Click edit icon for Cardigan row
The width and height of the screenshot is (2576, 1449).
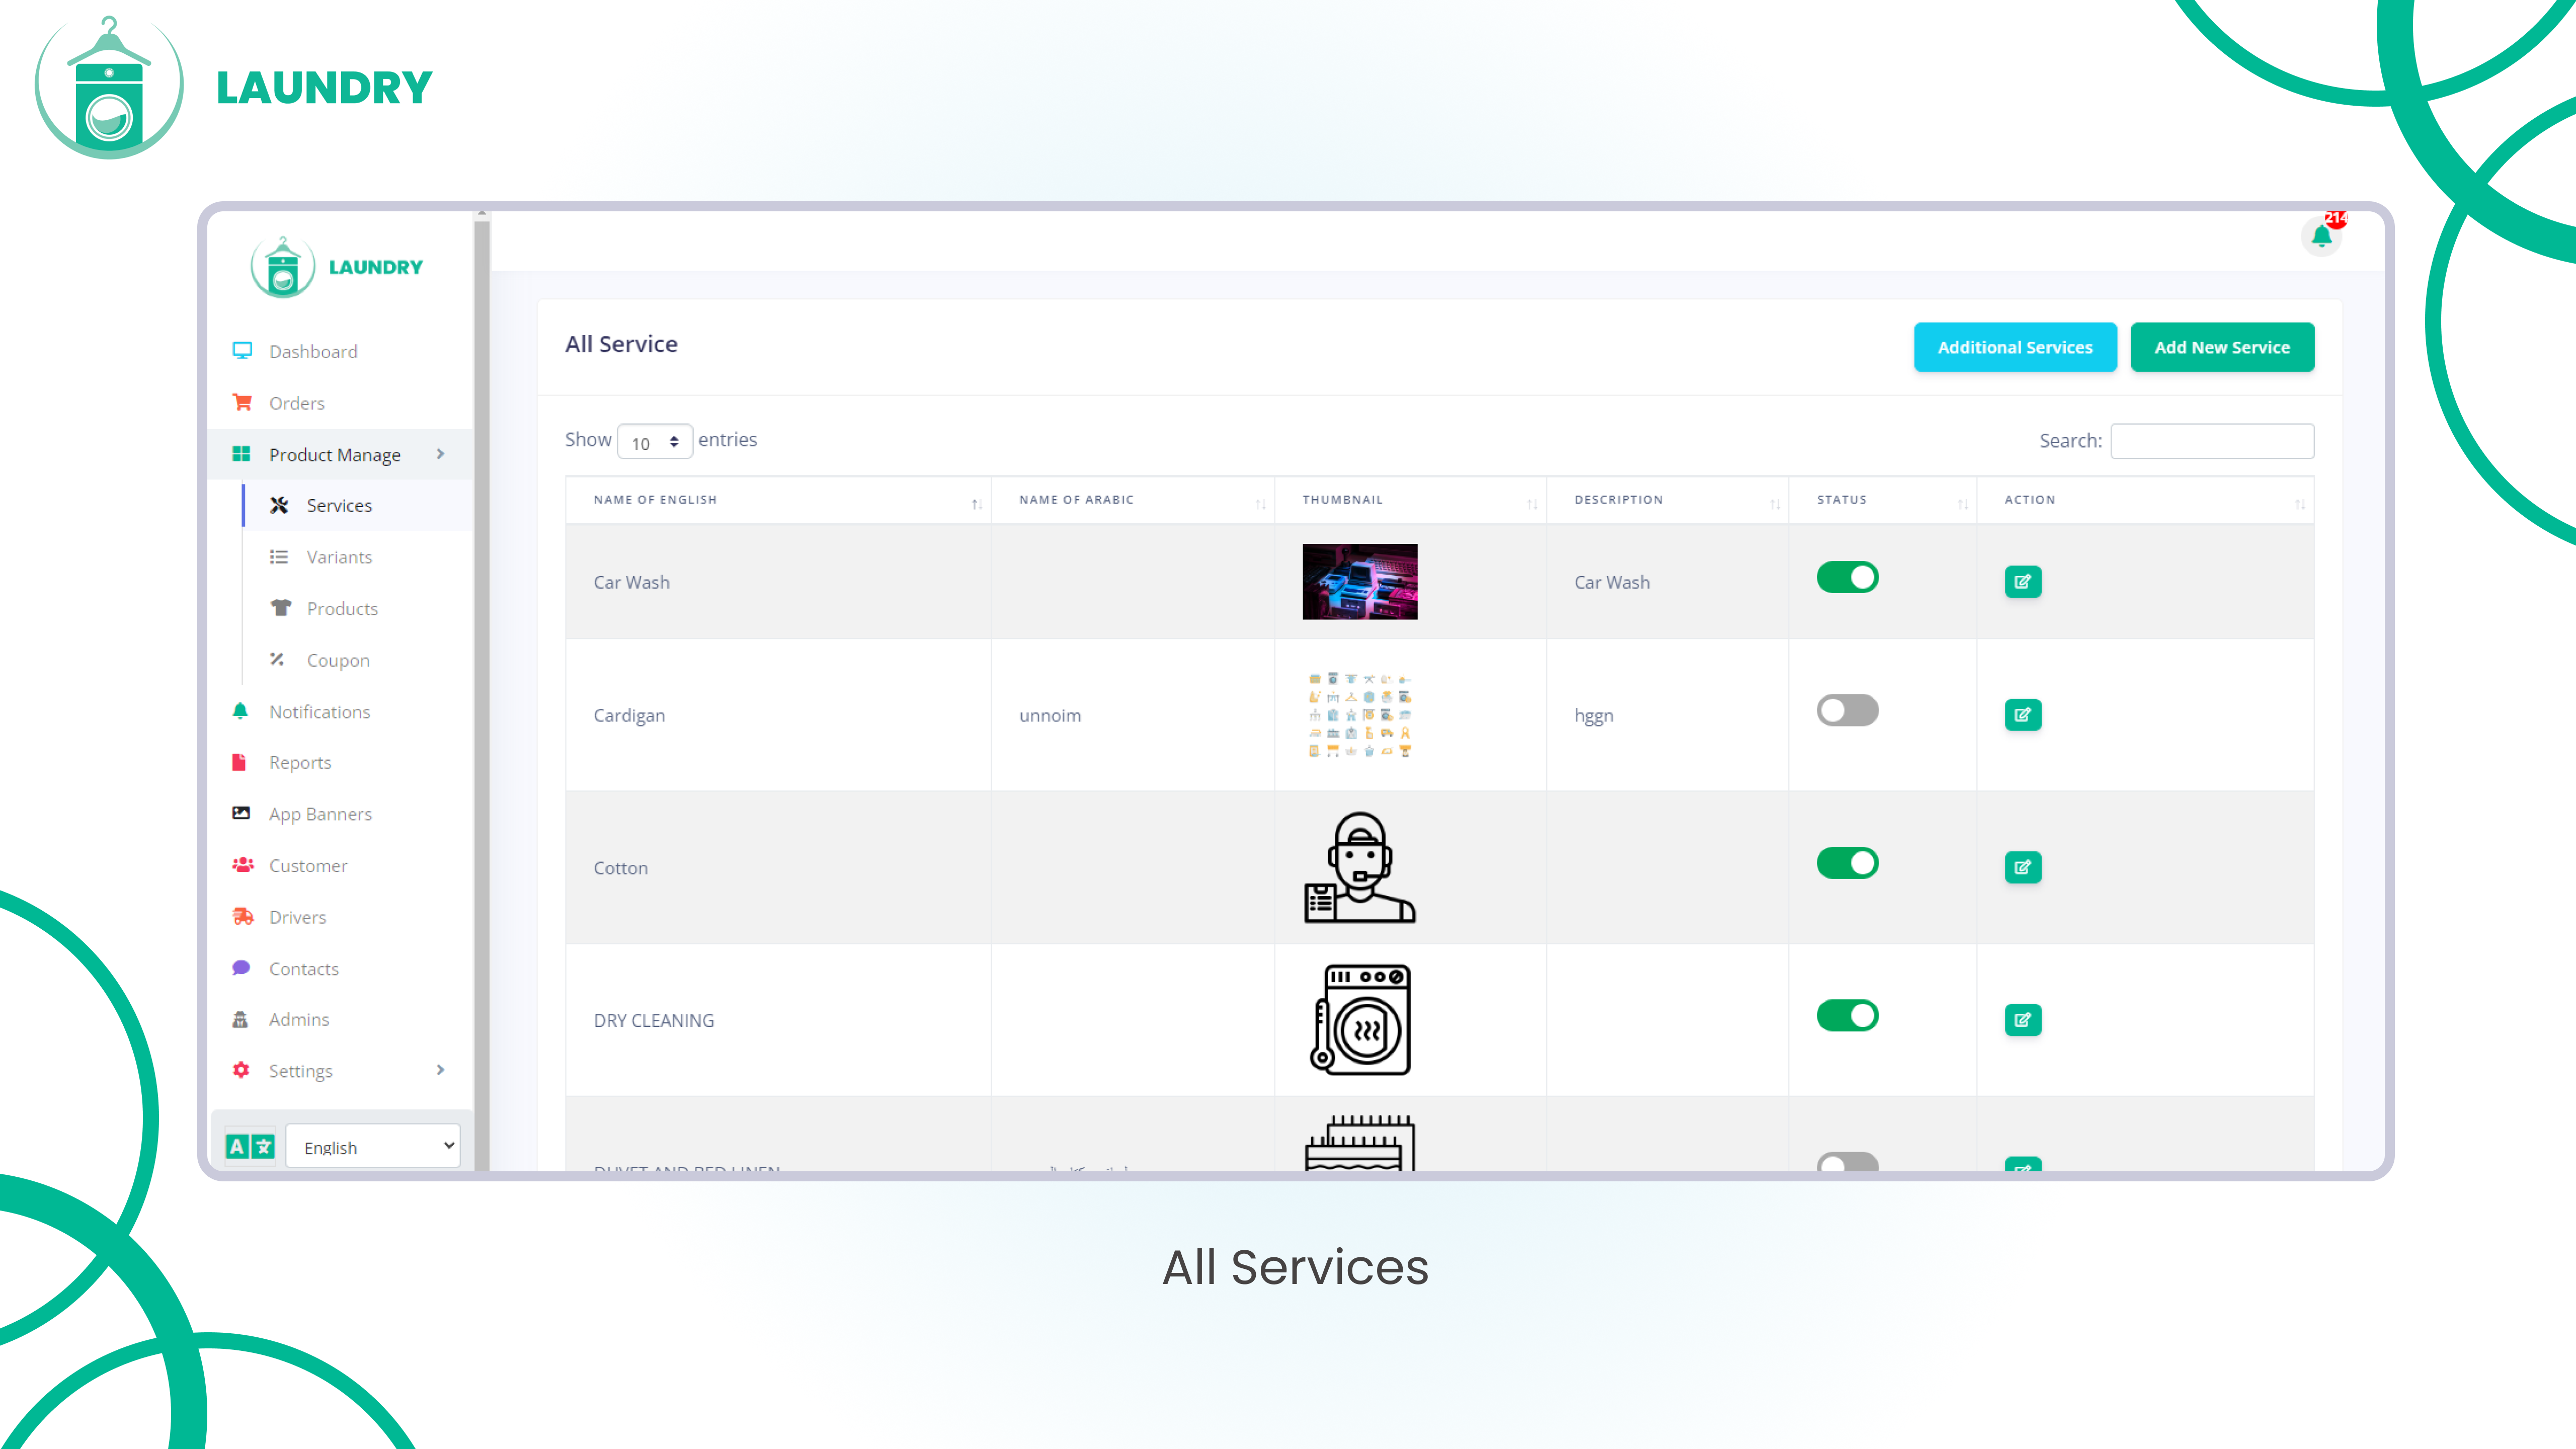pos(2022,714)
